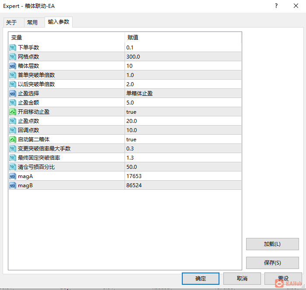Click the icon beside 清仓亏损百分比

pos(13,167)
